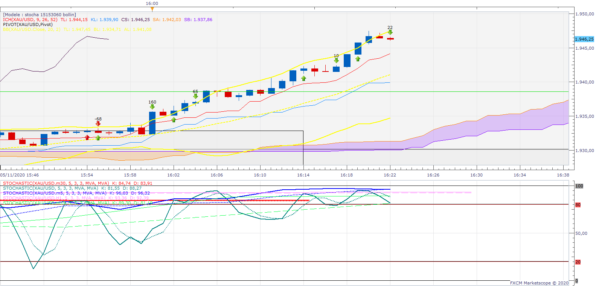Select the red down arrow labeled -68

coord(98,123)
